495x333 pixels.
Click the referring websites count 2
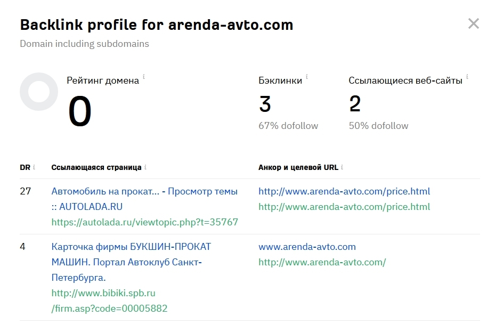[x=355, y=104]
